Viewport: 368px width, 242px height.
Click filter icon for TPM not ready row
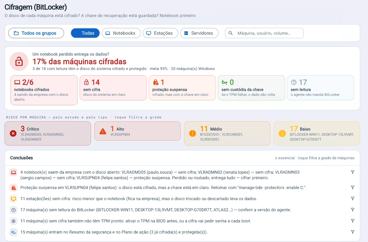[352, 221]
